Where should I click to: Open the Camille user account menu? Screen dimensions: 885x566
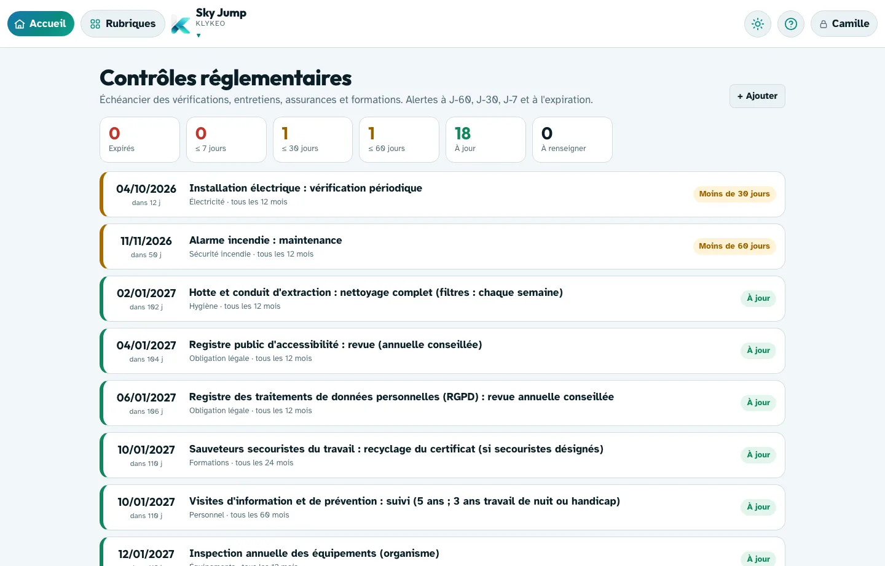tap(844, 24)
